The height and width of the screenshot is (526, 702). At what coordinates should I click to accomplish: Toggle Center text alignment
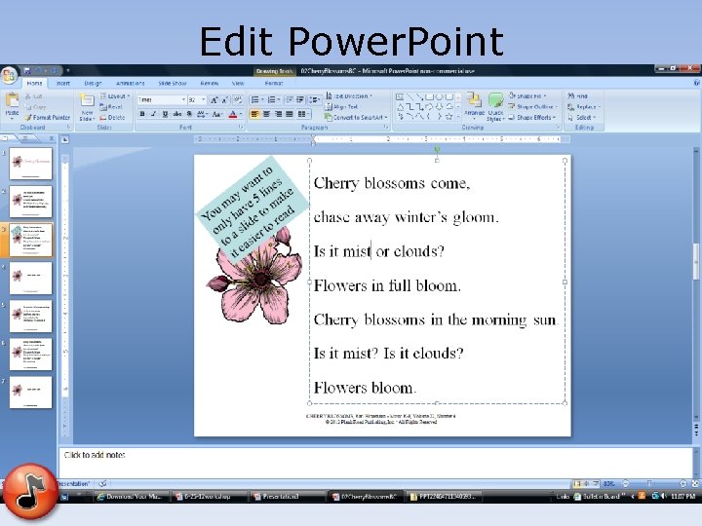pos(266,114)
